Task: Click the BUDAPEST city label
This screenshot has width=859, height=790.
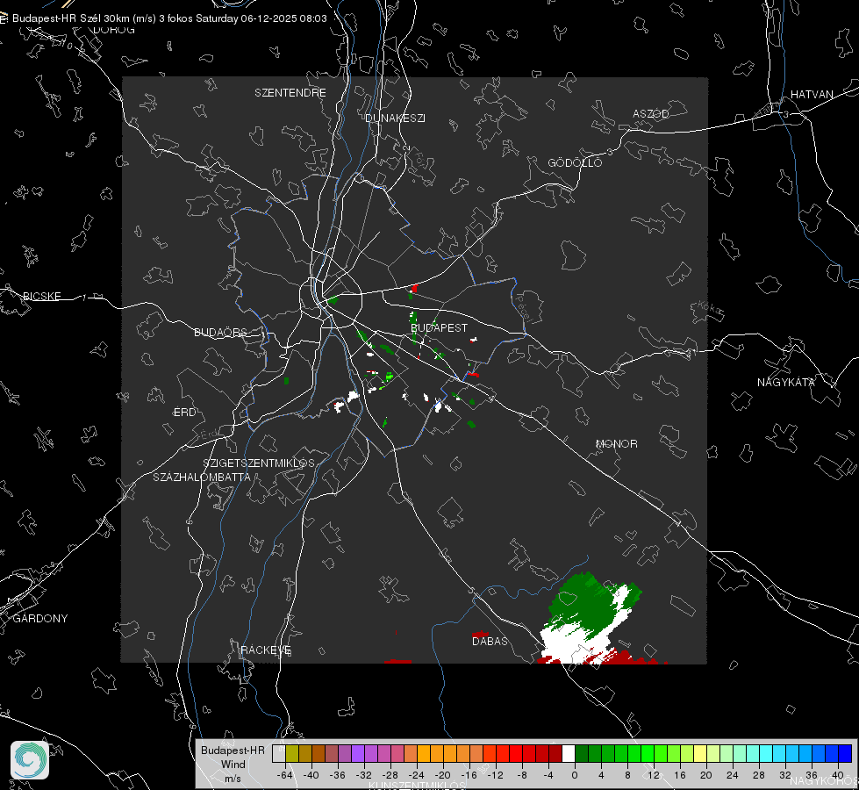Action: click(439, 327)
